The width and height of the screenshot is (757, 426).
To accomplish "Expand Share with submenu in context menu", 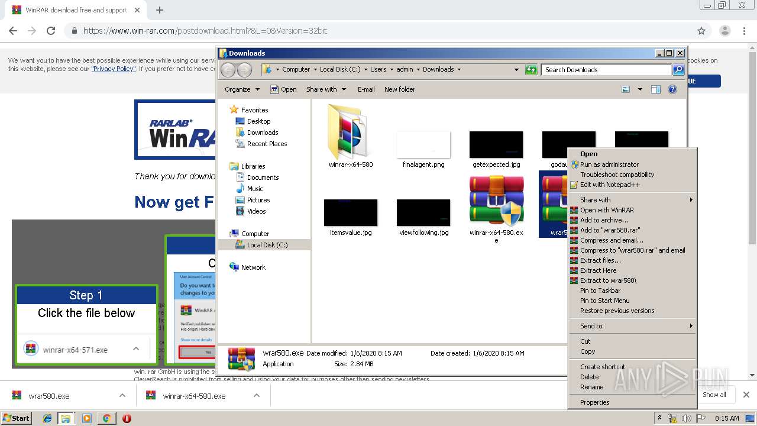I will (633, 200).
